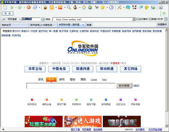Click the person figure toolbar icon

click(x=75, y=7)
